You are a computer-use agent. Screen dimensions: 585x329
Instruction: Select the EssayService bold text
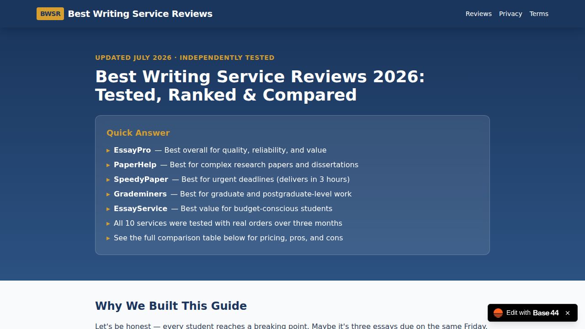click(x=140, y=208)
